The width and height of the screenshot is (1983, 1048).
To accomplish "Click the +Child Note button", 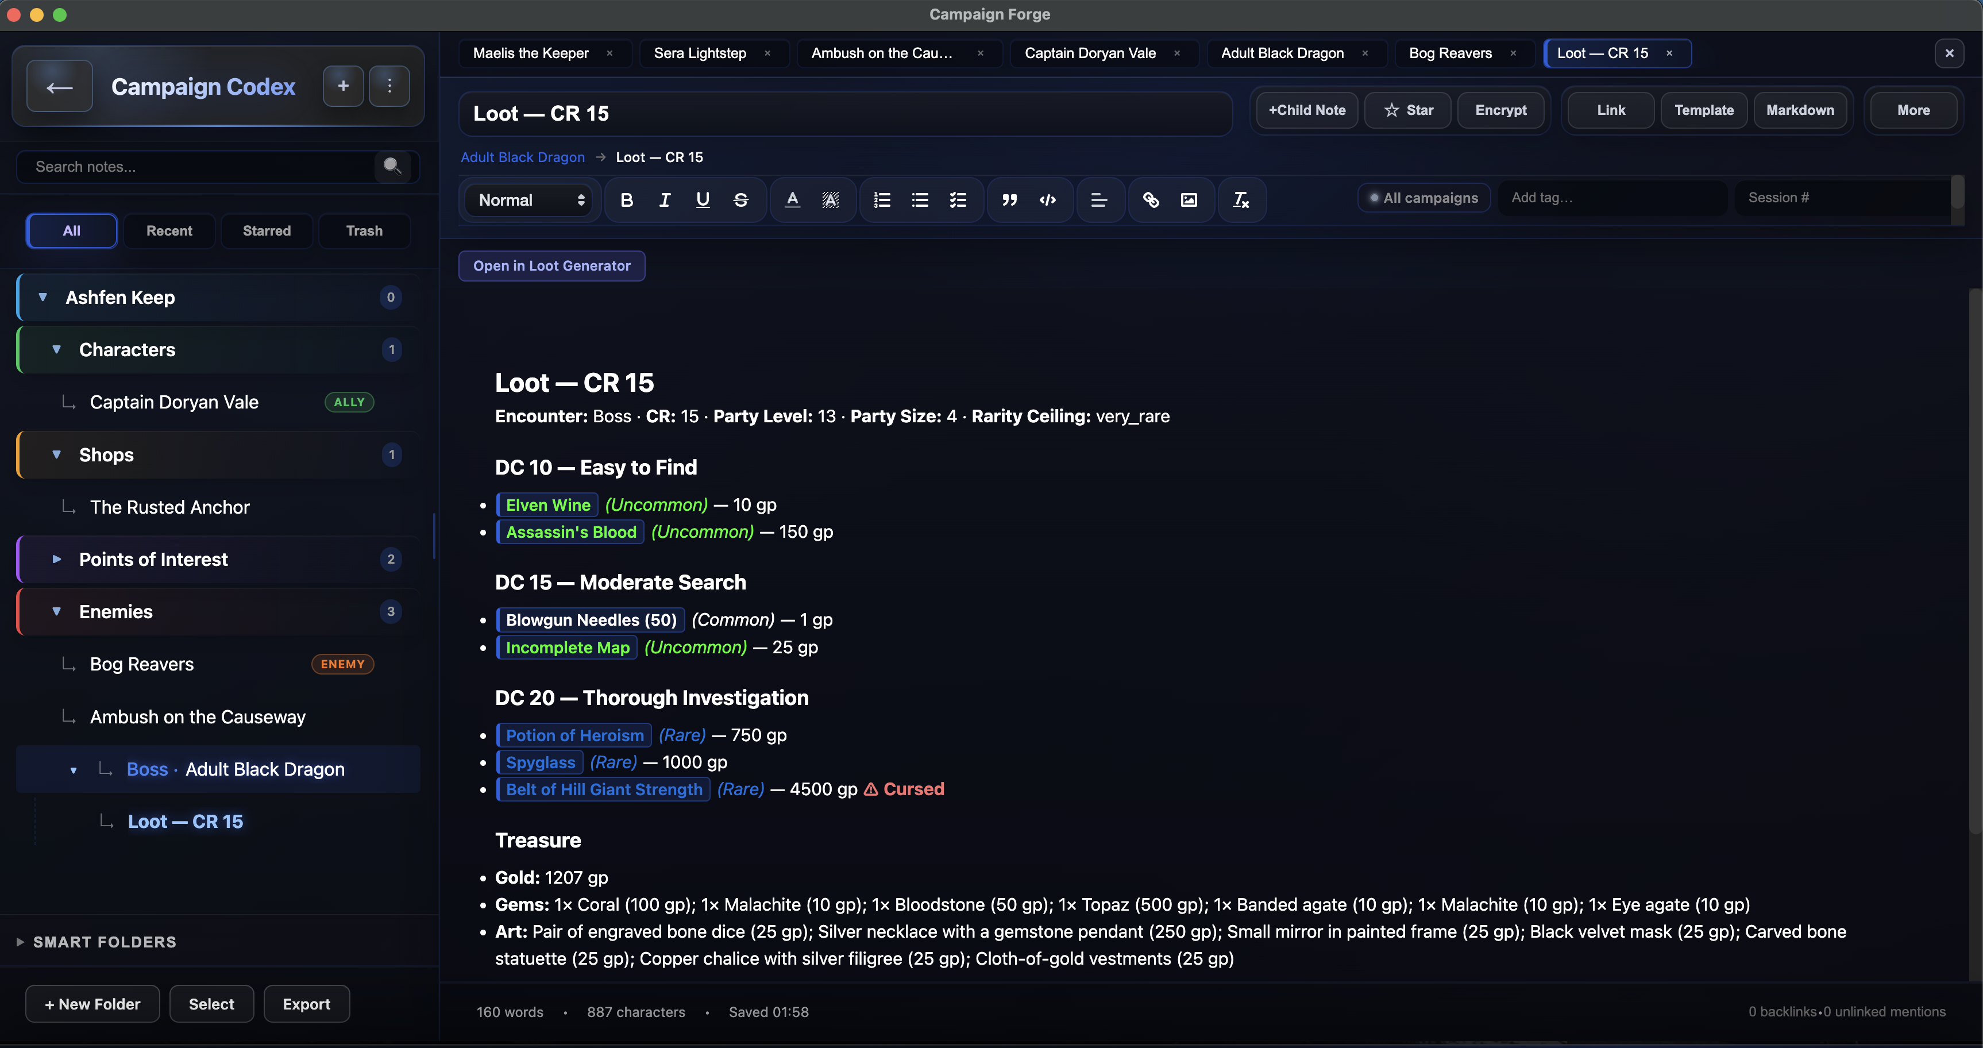I will [1307, 110].
